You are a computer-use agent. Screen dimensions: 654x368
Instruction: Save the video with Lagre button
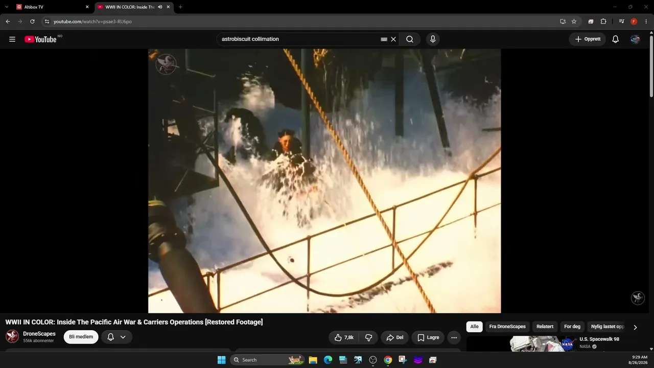428,337
